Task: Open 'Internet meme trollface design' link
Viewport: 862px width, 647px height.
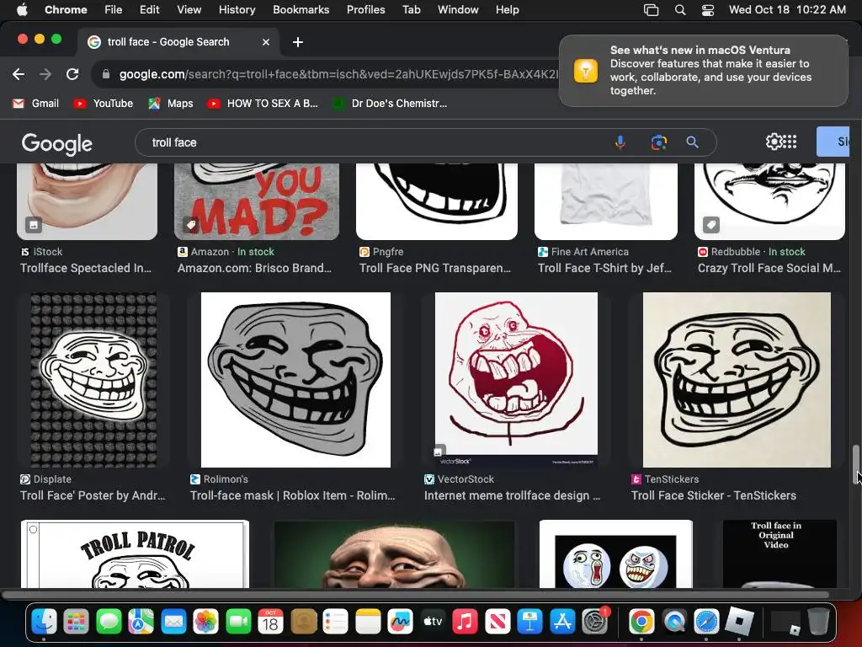Action: point(512,495)
